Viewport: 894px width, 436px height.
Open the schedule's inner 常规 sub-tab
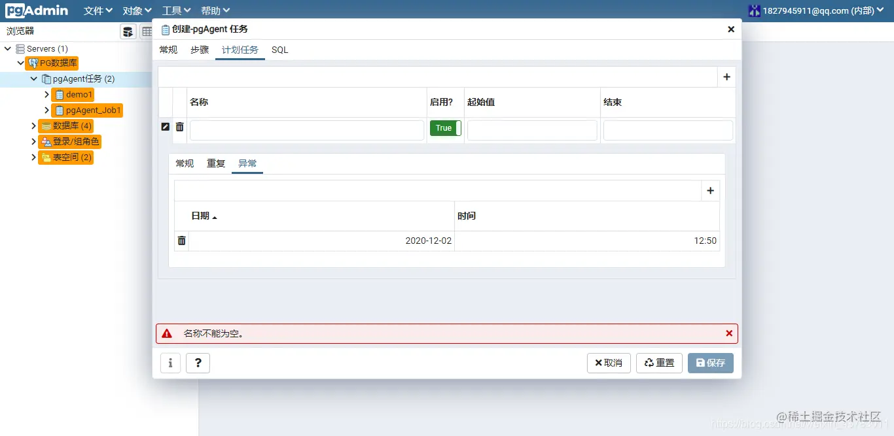185,163
